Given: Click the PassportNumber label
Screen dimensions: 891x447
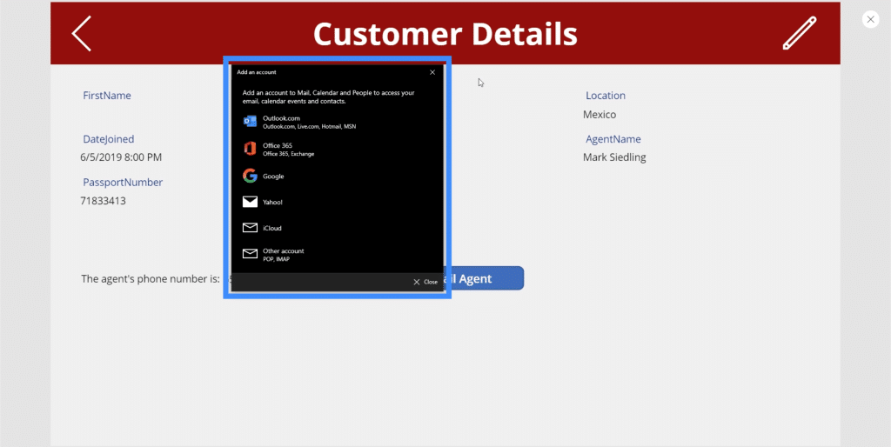Looking at the screenshot, I should [x=123, y=183].
